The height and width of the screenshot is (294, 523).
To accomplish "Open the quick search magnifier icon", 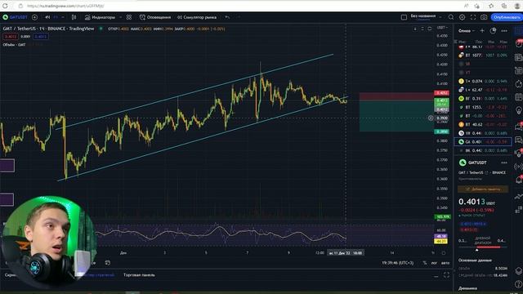I will (x=451, y=17).
